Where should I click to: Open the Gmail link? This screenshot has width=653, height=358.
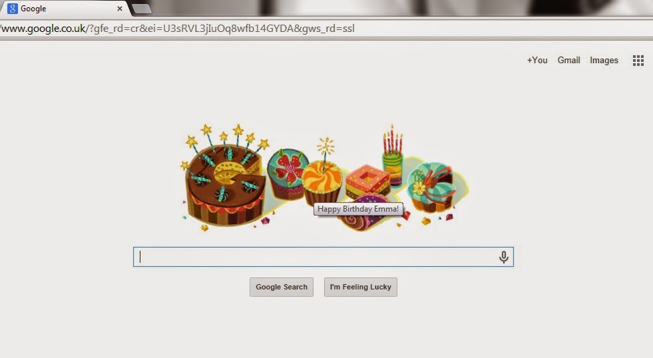pos(569,60)
